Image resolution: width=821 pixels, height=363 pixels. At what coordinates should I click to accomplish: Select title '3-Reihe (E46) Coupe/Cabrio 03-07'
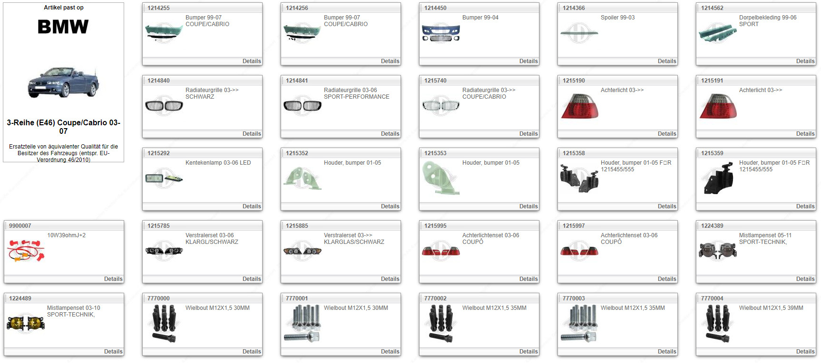coord(63,127)
